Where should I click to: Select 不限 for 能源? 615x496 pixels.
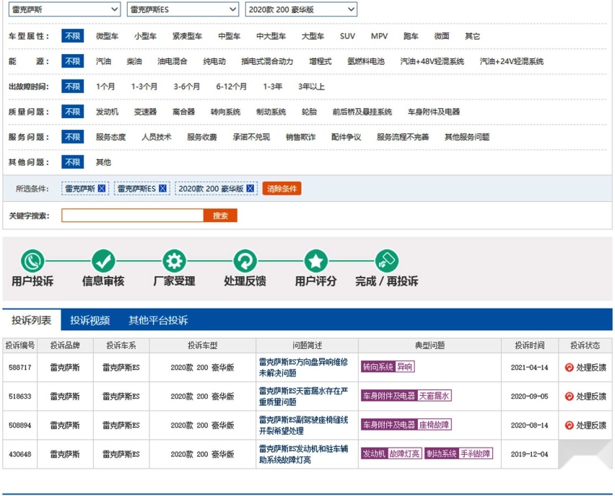tap(73, 61)
